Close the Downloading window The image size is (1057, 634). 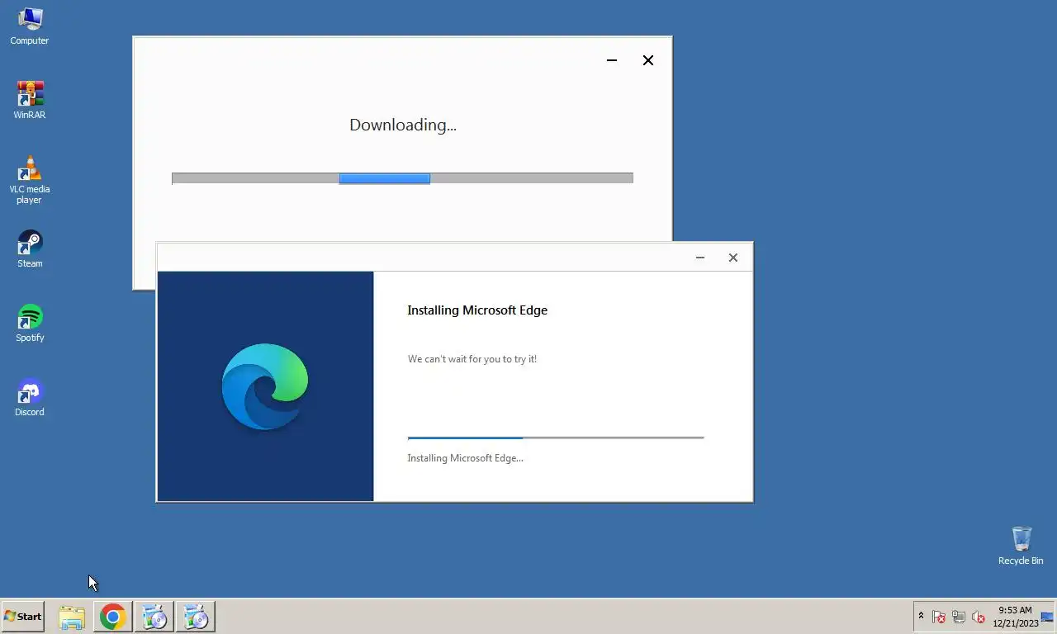coord(648,60)
